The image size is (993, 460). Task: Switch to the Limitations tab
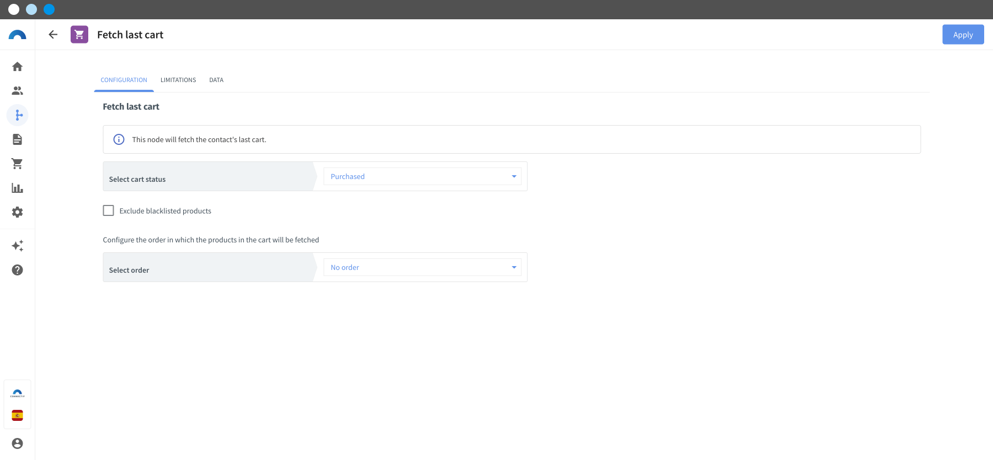[x=178, y=80]
